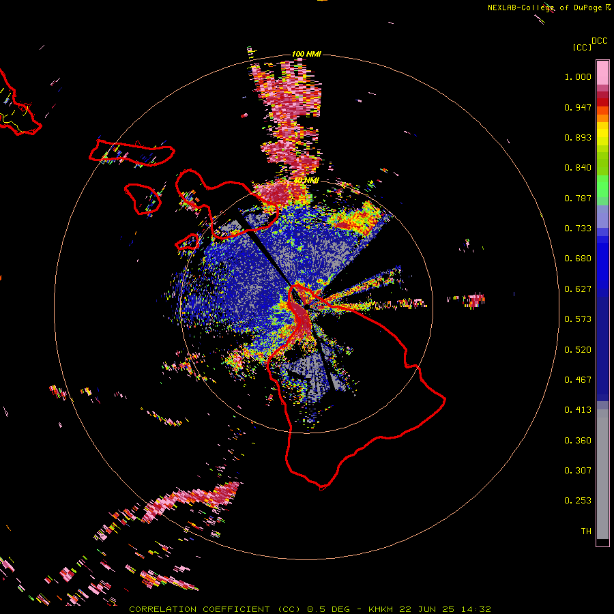Select the 0.733 scale value
This screenshot has height=614, width=614.
(x=578, y=229)
